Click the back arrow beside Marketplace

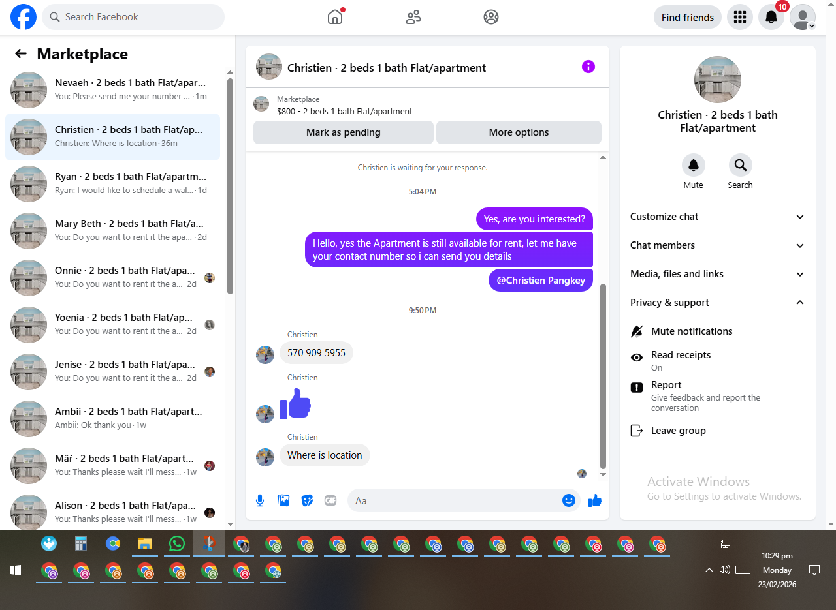(21, 53)
